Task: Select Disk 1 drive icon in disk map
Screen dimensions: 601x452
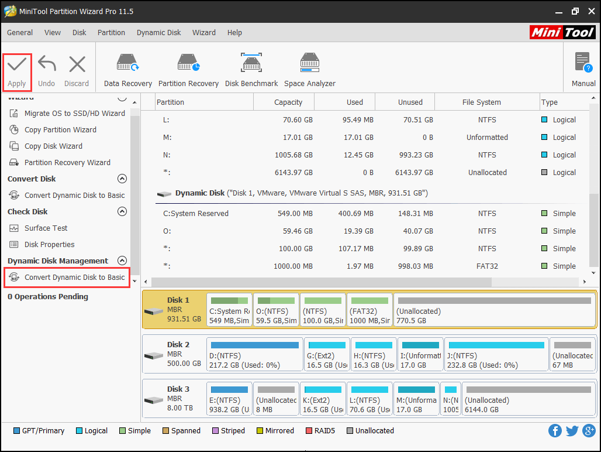Action: (153, 311)
